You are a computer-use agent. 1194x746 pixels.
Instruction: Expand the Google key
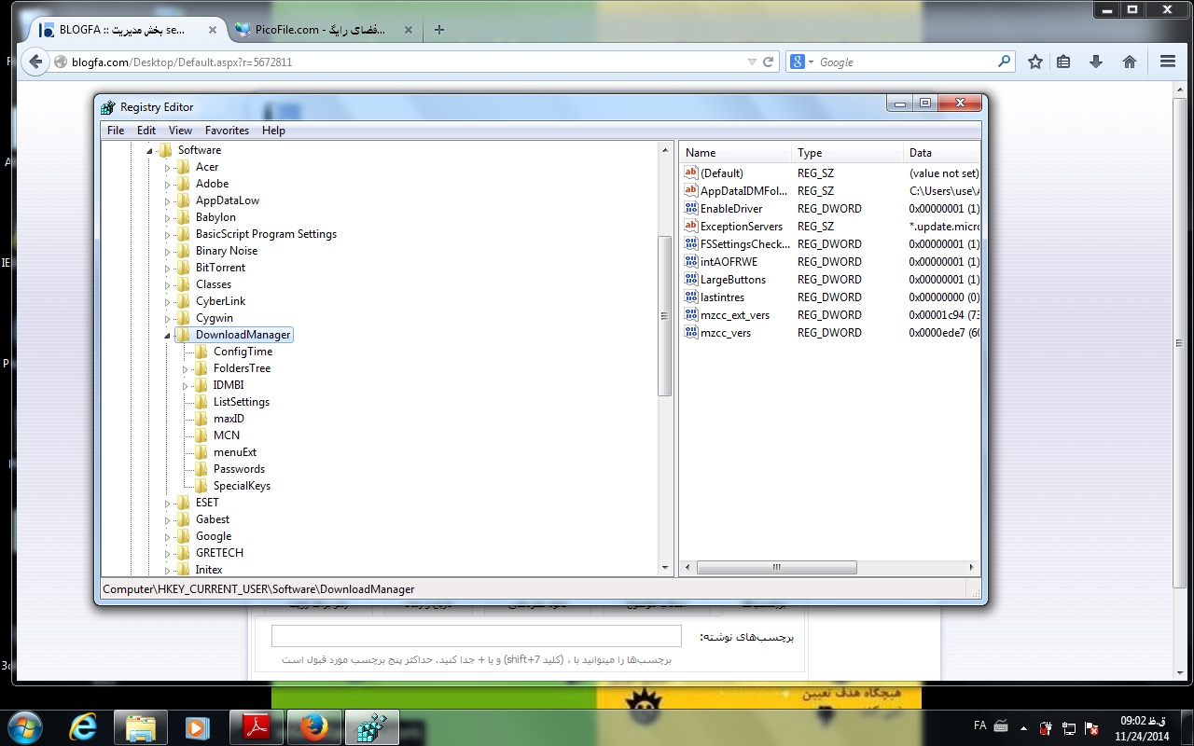pos(168,537)
